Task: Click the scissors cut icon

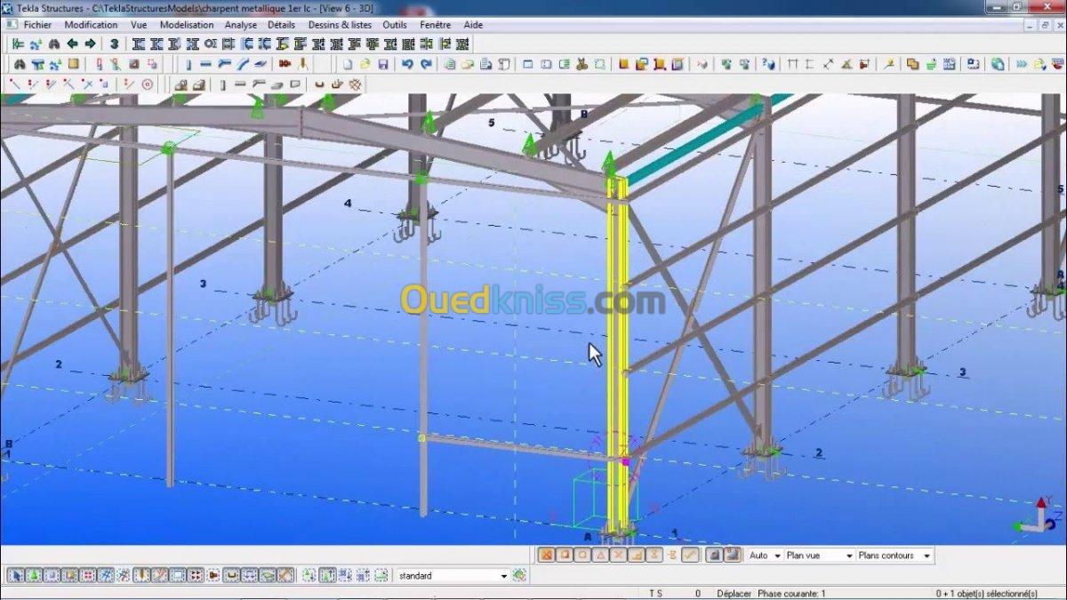Action: click(582, 64)
